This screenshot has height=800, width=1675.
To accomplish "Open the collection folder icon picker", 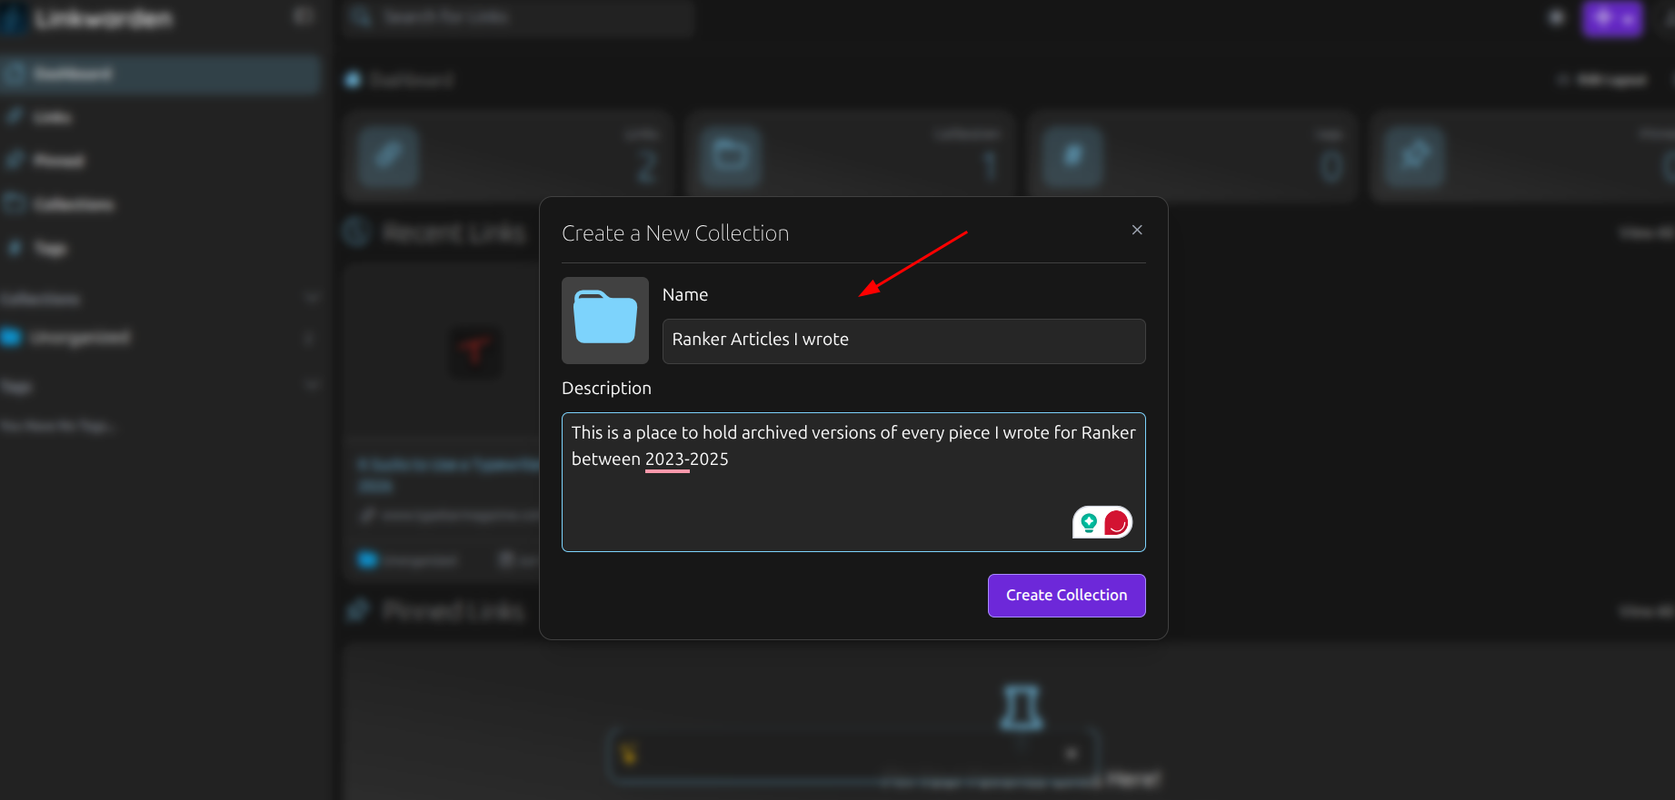I will point(605,321).
